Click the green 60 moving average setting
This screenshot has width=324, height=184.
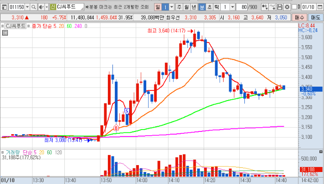[69, 26]
